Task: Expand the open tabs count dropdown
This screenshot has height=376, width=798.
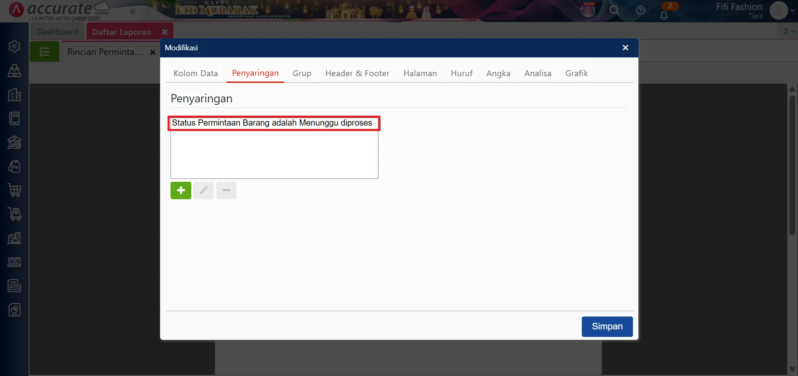Action: (x=789, y=31)
